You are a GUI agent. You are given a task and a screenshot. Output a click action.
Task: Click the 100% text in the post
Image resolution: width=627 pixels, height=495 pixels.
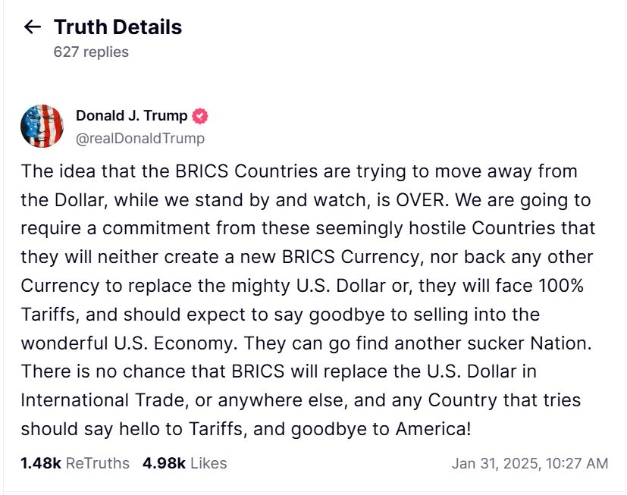tap(561, 286)
